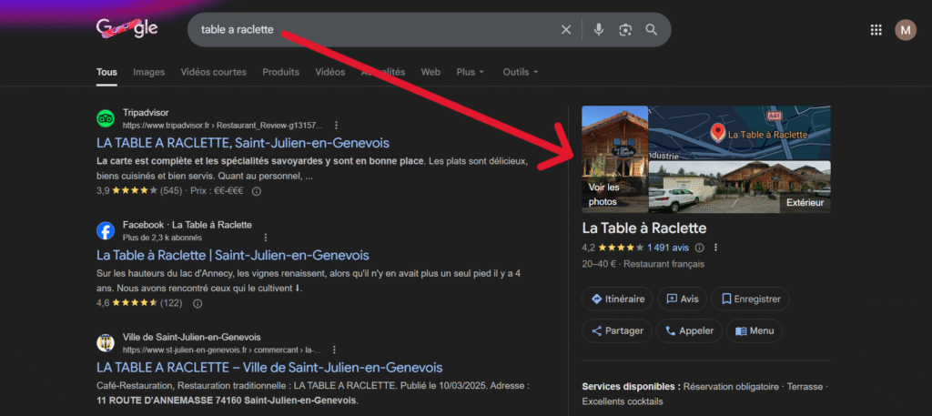This screenshot has width=932, height=416.
Task: Open three-dot options for Tripadvisor result
Action: tap(337, 126)
